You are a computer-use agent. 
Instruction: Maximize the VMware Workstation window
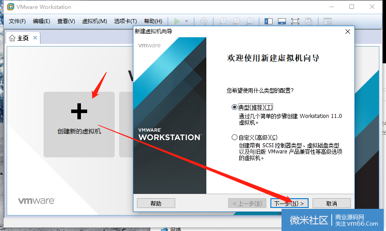tap(352, 7)
